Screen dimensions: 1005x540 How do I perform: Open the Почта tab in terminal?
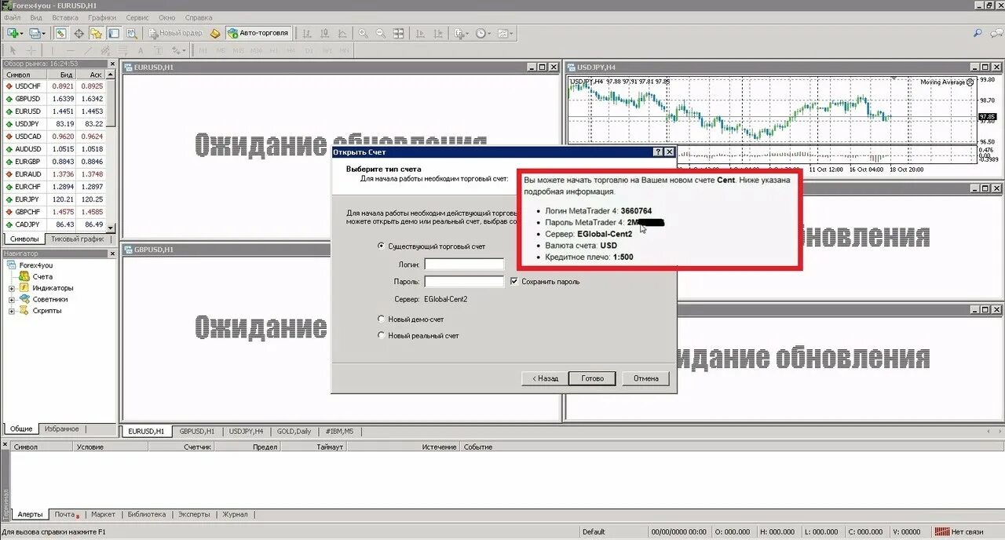[x=66, y=514]
